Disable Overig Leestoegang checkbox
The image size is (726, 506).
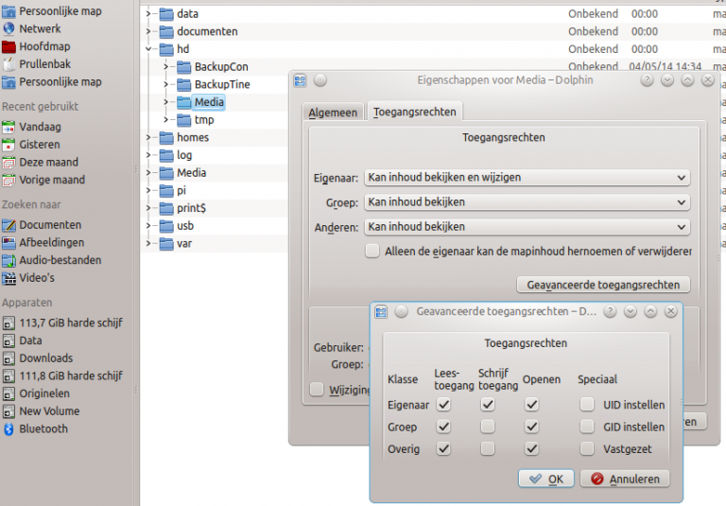(444, 448)
